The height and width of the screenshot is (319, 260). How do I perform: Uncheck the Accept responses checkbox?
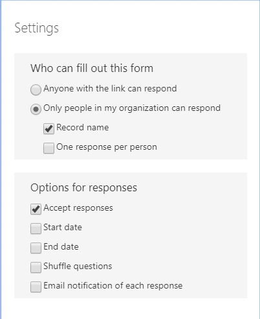tap(36, 209)
